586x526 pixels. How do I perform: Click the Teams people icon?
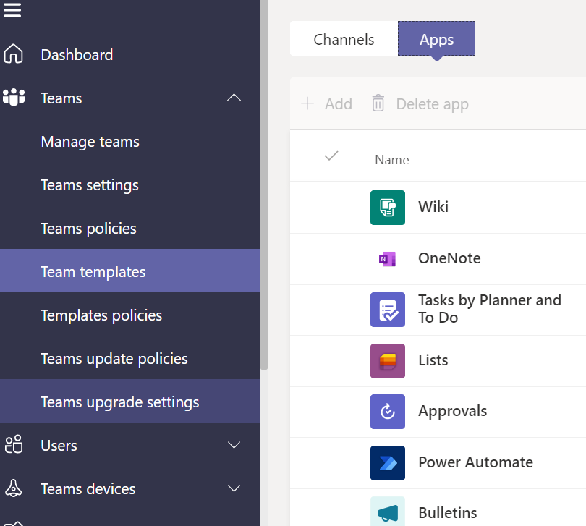[14, 97]
